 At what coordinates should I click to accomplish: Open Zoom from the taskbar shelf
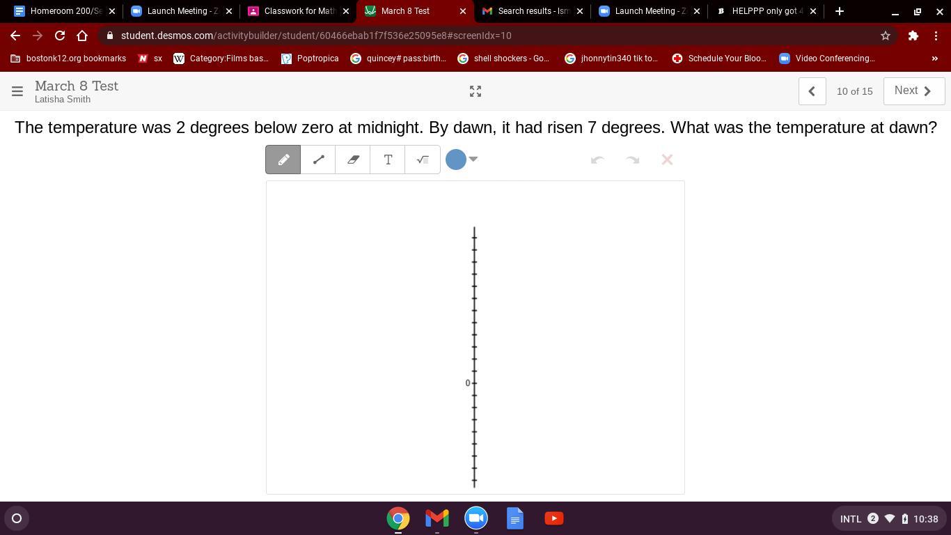[x=476, y=518]
